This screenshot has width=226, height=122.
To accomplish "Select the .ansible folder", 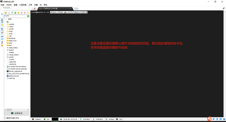I will (10, 24).
